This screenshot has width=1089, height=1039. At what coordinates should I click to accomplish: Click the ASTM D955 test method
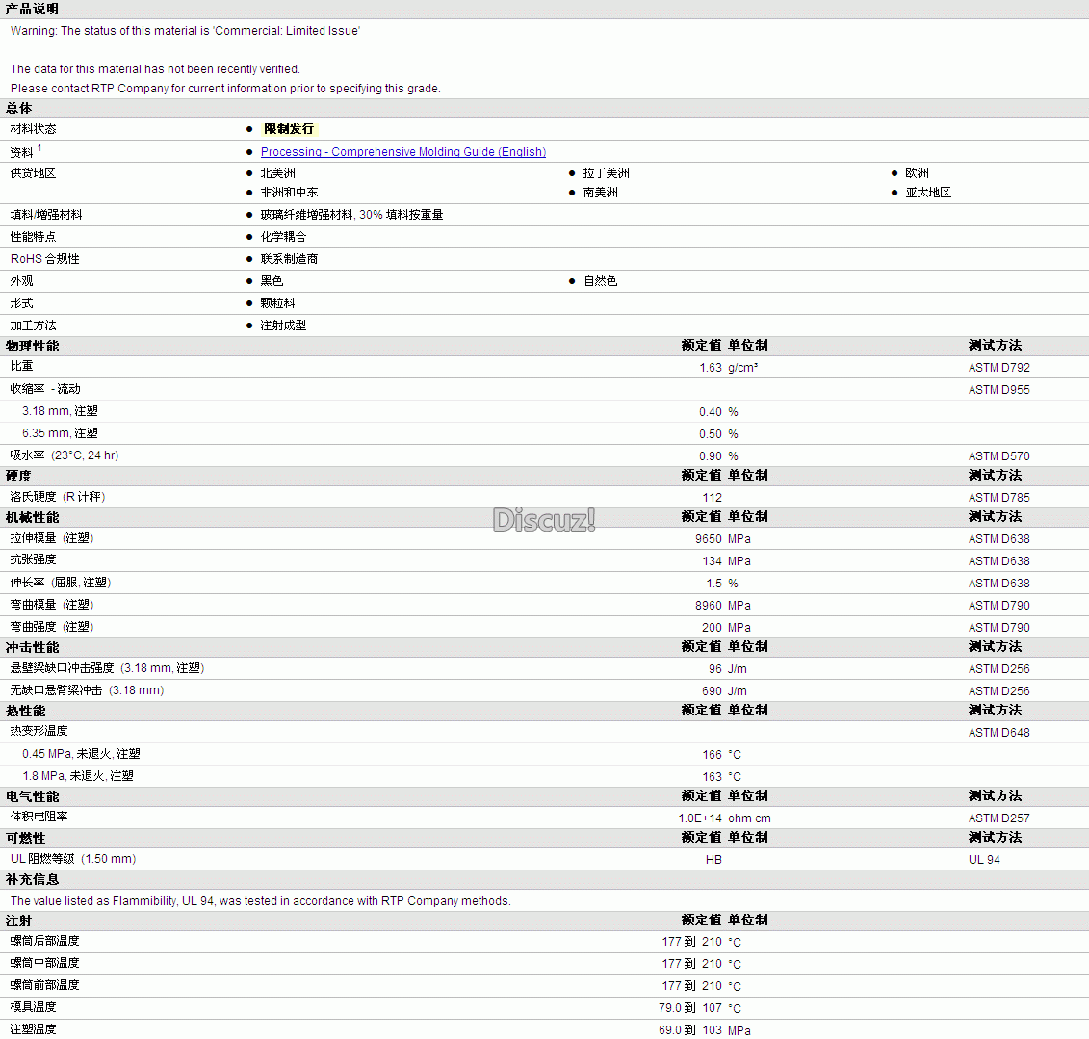coord(998,390)
